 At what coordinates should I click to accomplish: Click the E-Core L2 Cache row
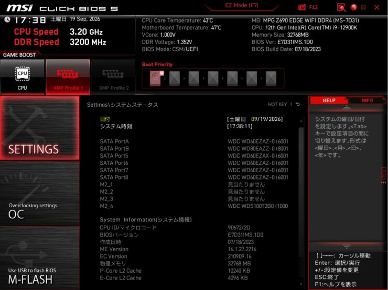click(x=194, y=277)
